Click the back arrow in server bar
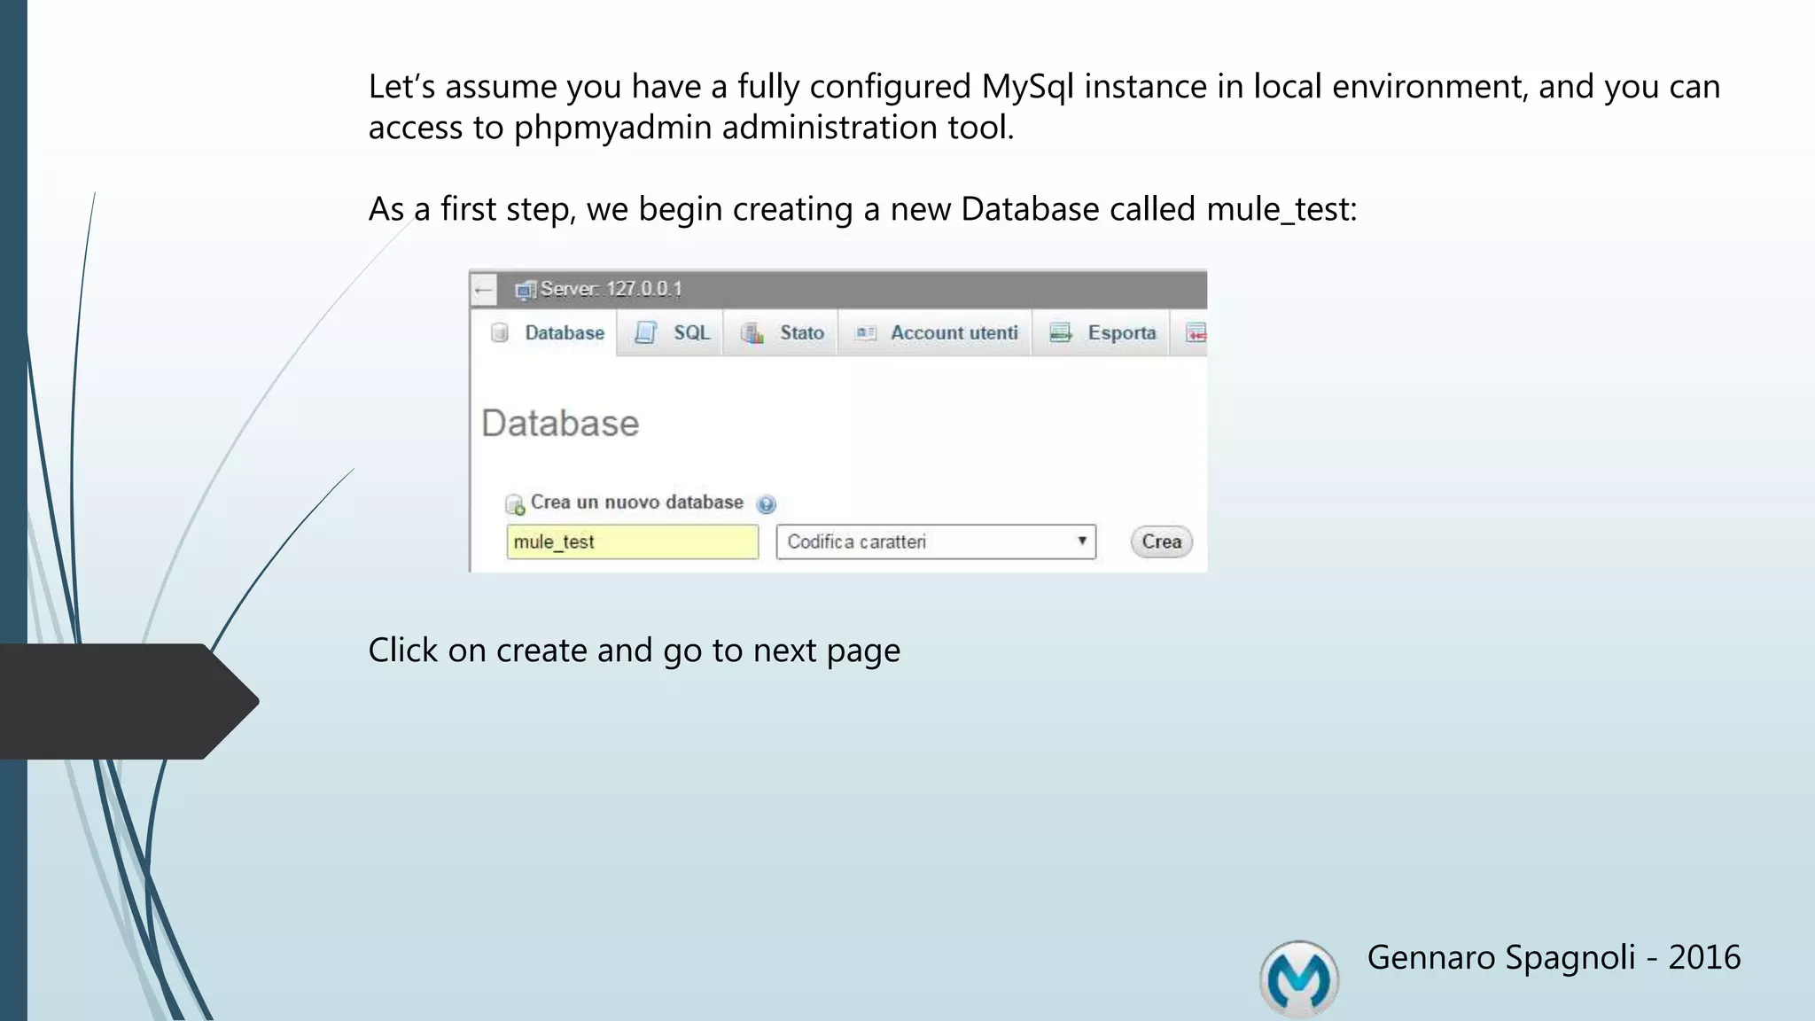This screenshot has width=1815, height=1021. click(483, 290)
